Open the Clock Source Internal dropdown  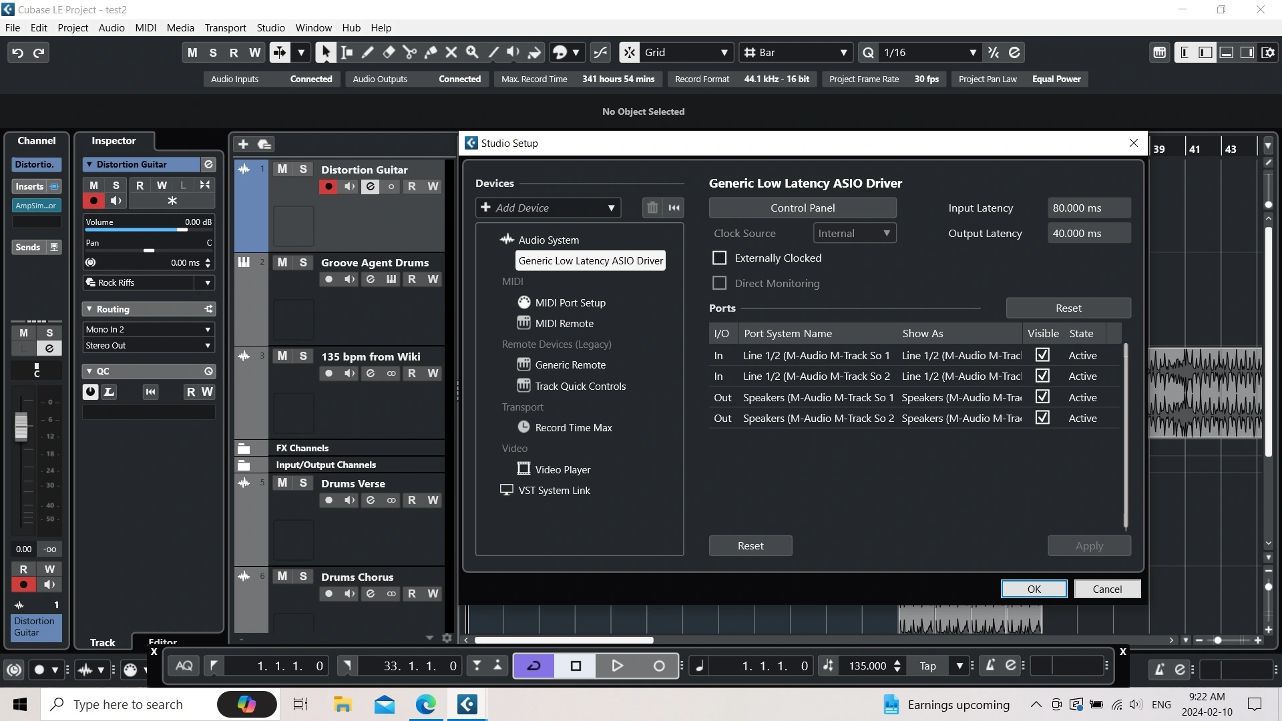(854, 233)
